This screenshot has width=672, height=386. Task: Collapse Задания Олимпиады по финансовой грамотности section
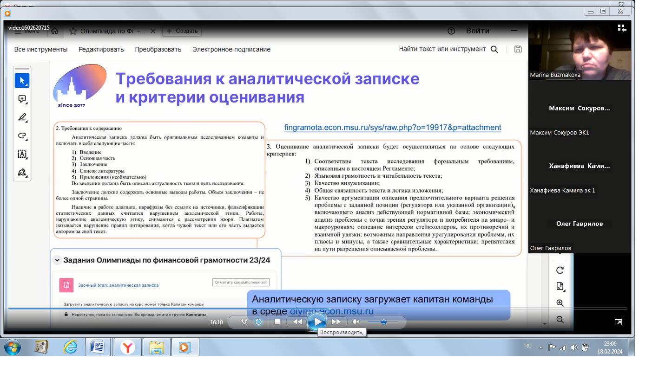(57, 260)
